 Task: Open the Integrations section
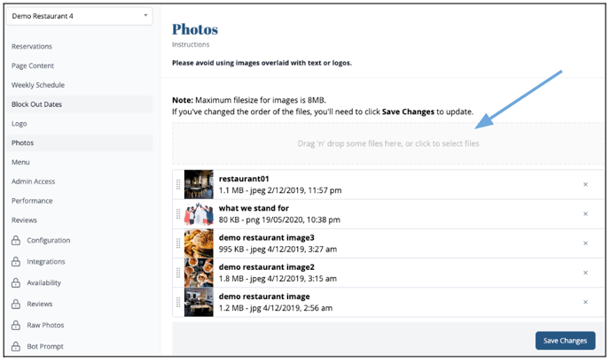pos(46,262)
